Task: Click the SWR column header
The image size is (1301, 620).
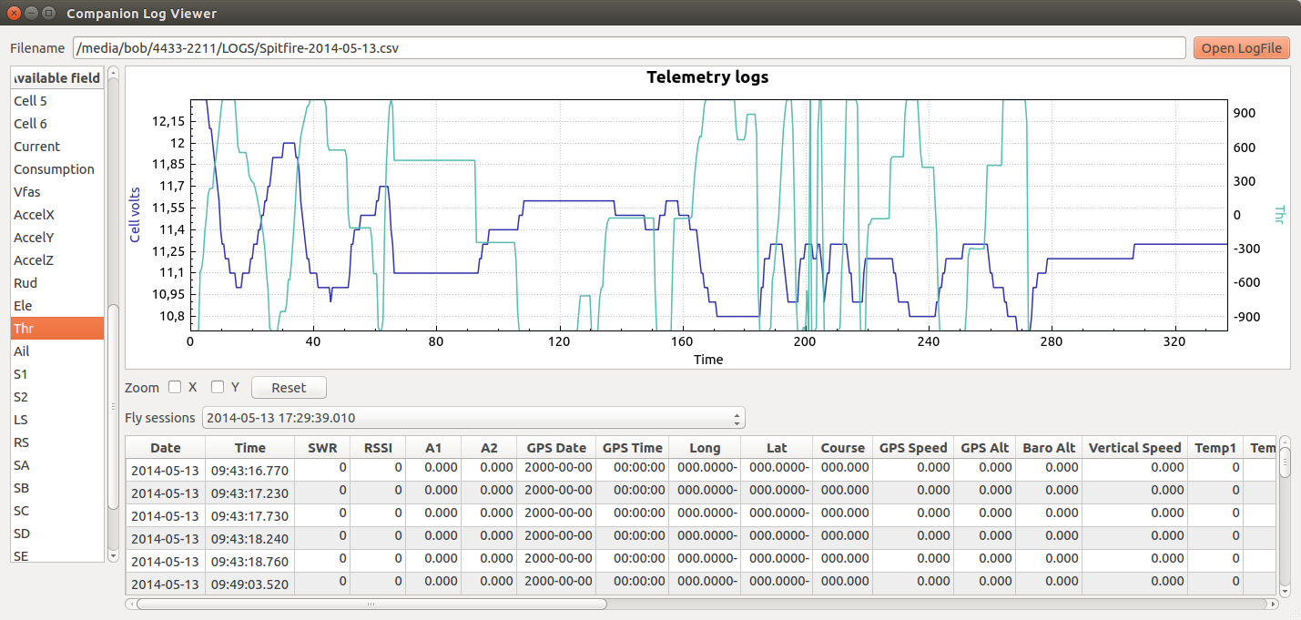Action: pos(322,447)
